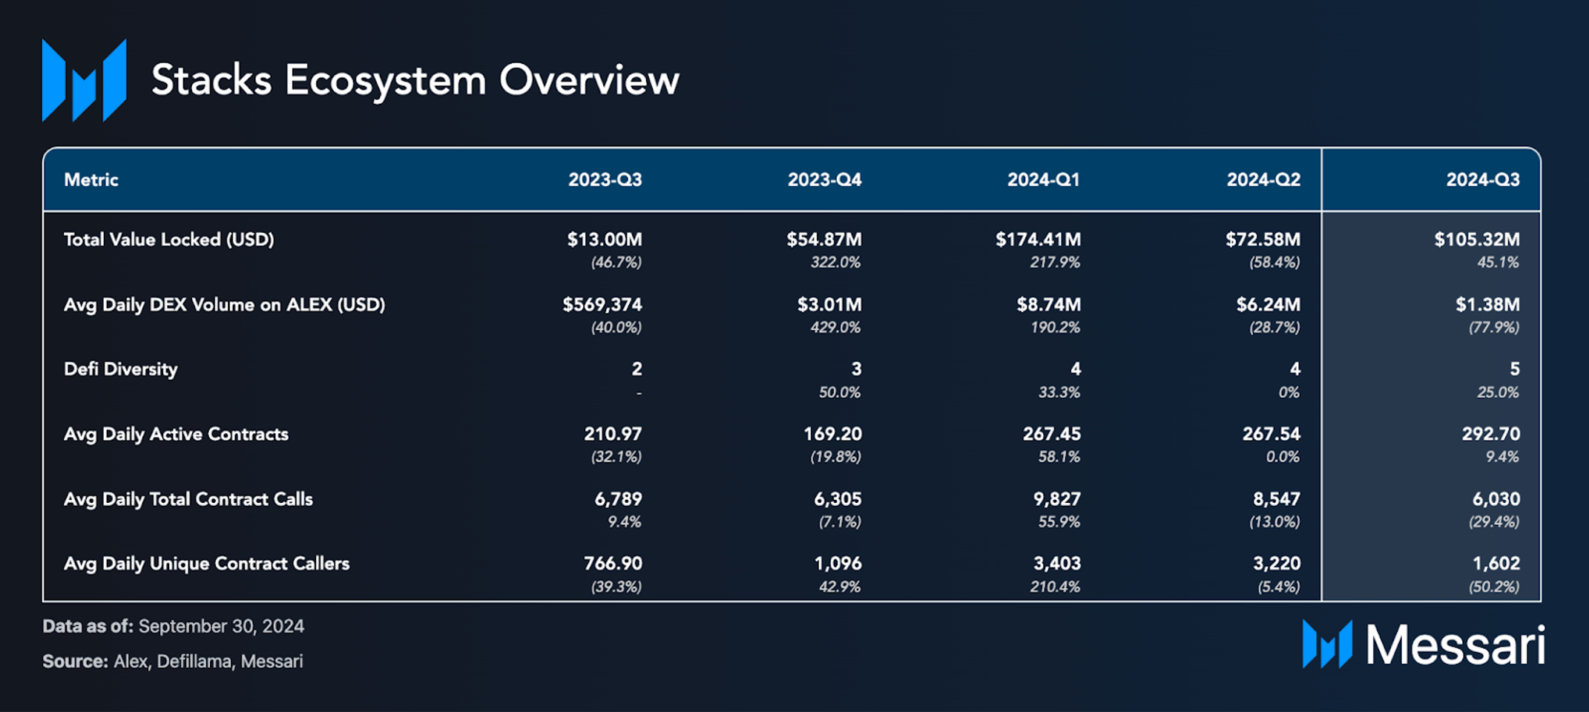Select the 2024-Q2 column header
Screen dimensions: 1589x712
point(1263,179)
